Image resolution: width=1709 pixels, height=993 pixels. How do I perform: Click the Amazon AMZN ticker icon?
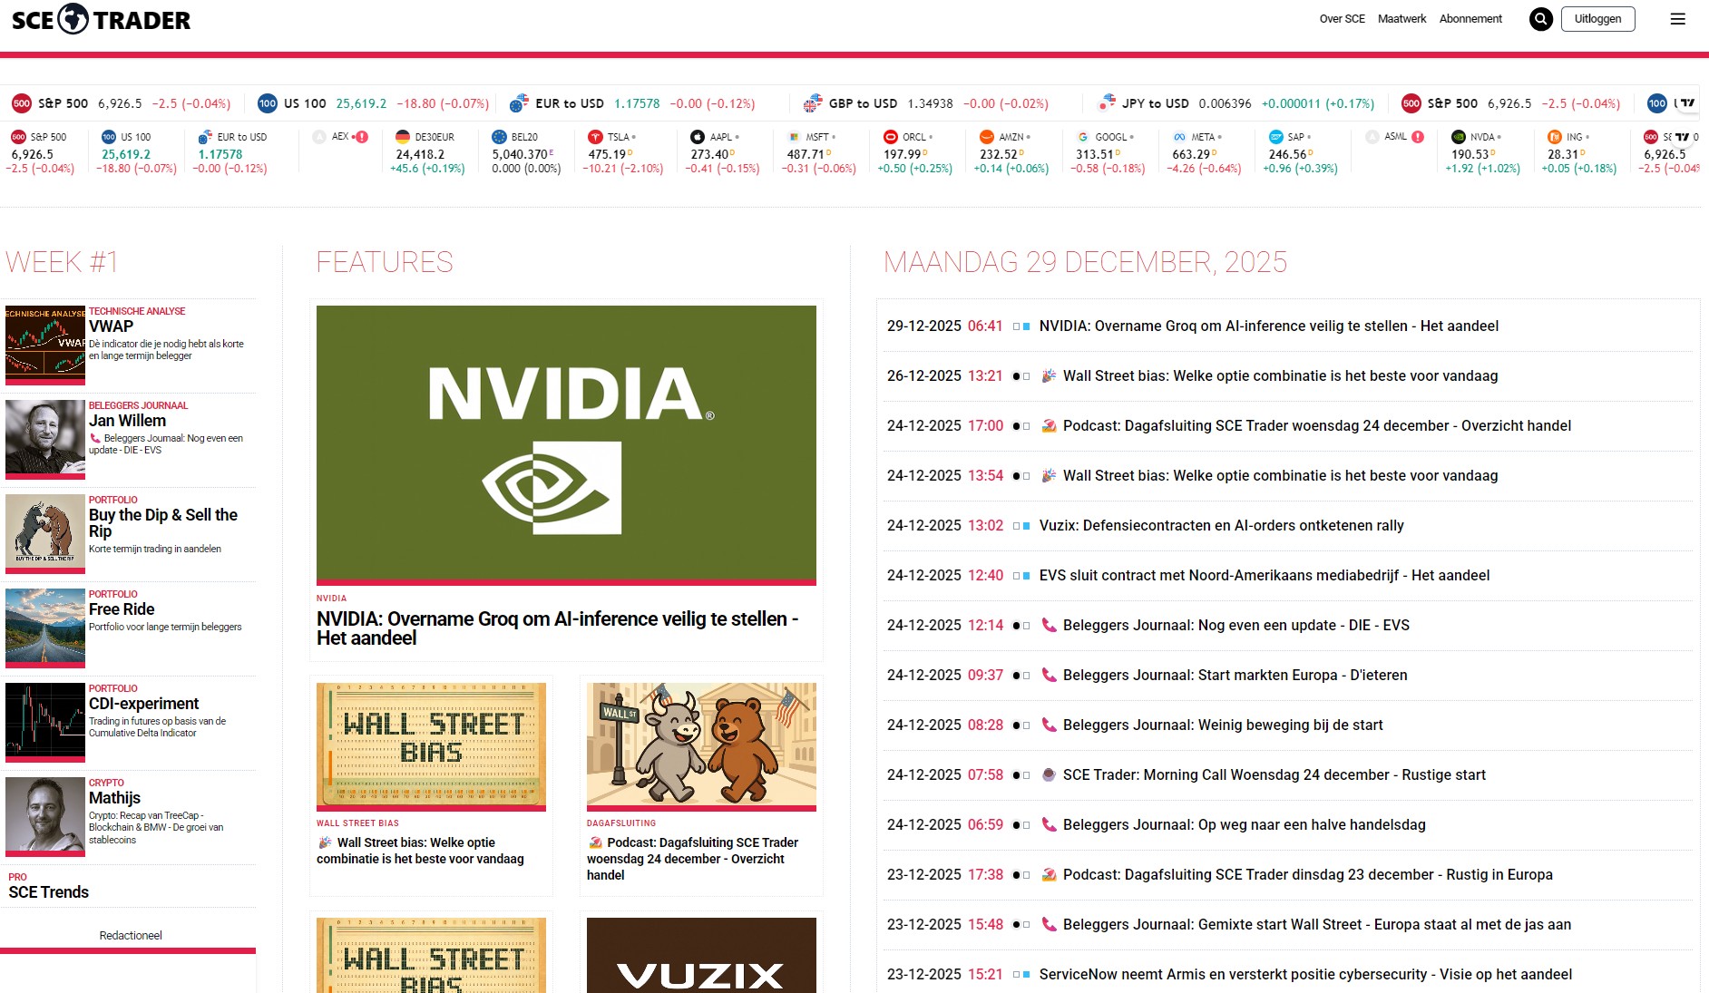[987, 137]
